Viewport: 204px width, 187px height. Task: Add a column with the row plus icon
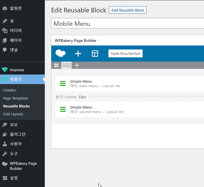pyautogui.click(x=77, y=65)
